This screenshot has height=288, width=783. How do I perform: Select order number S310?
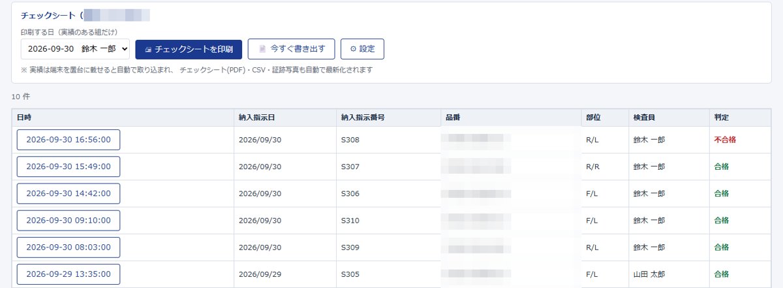(350, 221)
